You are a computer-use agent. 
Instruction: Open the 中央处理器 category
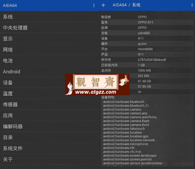tap(49, 28)
